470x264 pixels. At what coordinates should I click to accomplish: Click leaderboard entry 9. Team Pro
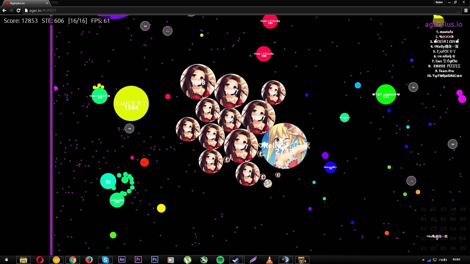[444, 71]
